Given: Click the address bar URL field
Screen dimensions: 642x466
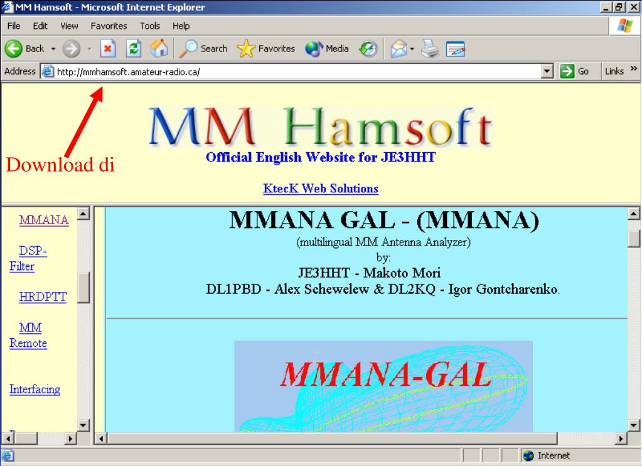Looking at the screenshot, I should tap(298, 72).
